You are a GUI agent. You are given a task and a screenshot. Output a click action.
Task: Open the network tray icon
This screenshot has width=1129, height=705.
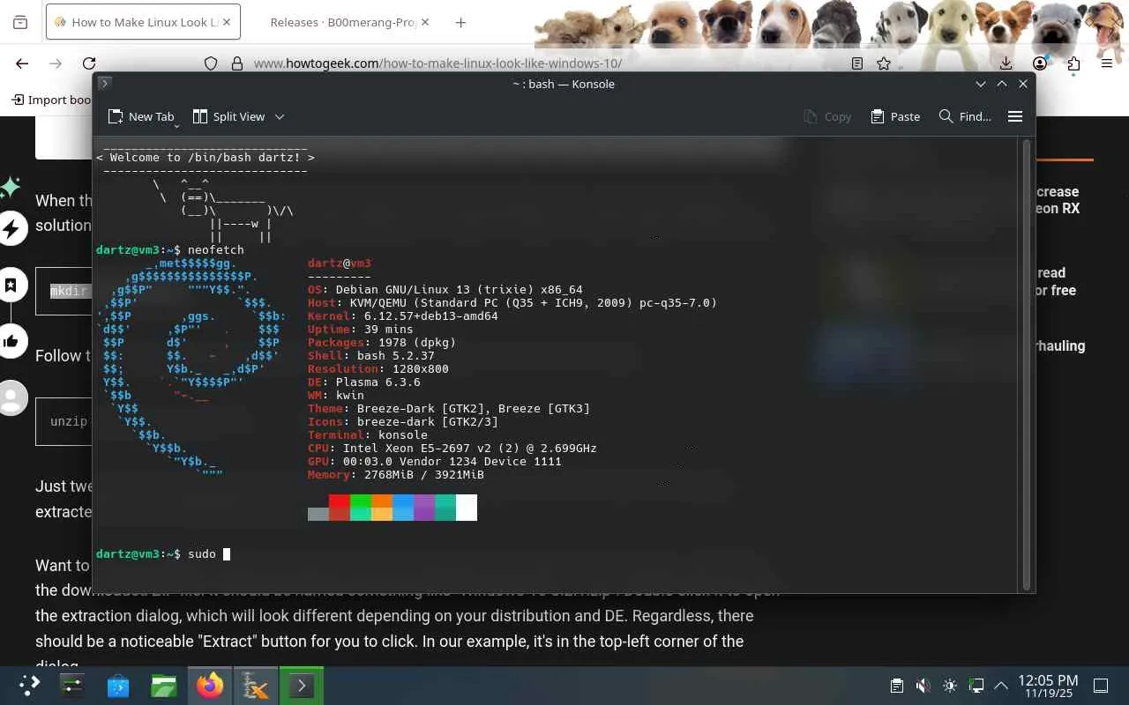(x=976, y=686)
